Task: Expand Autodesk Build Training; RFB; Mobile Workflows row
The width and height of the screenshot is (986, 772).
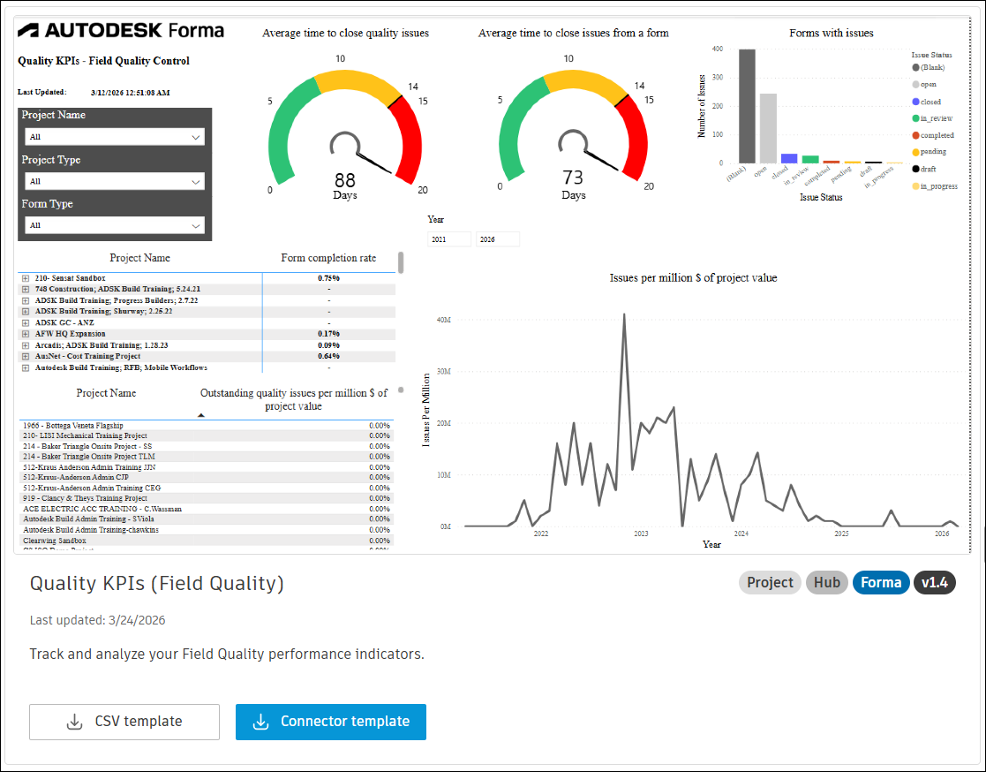Action: [25, 368]
